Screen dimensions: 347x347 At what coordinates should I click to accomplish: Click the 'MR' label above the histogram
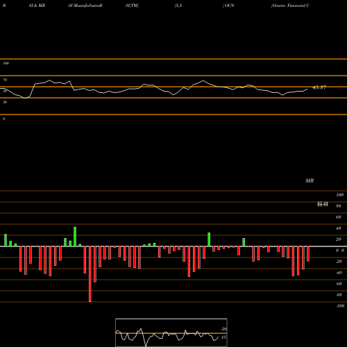pos(310,180)
